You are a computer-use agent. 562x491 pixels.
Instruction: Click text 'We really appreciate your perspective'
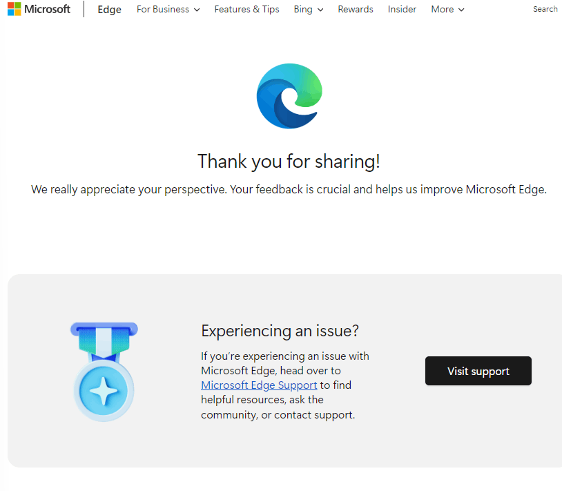click(x=128, y=189)
